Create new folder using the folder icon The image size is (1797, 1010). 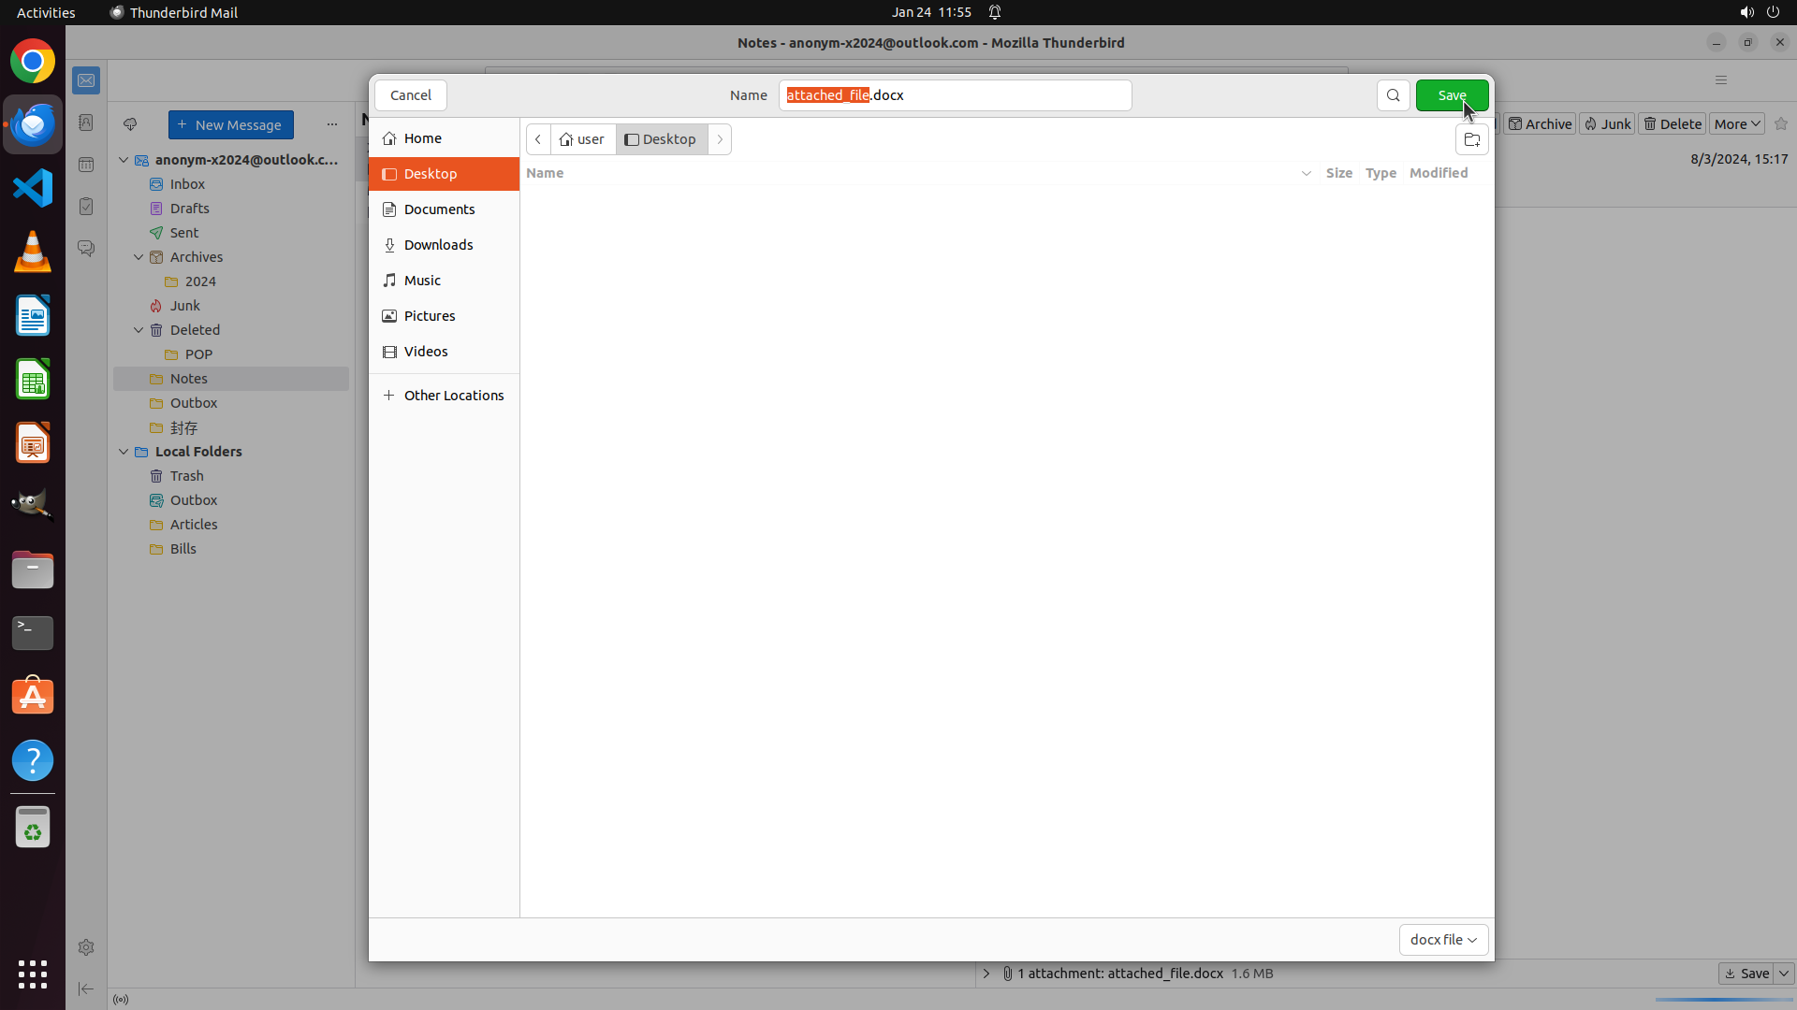(1471, 139)
